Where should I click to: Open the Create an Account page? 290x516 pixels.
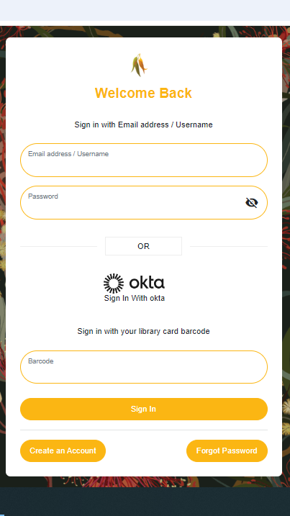point(63,451)
